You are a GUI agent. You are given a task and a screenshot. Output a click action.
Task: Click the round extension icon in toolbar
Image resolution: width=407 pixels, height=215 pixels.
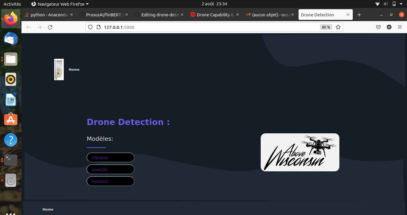pyautogui.click(x=389, y=27)
